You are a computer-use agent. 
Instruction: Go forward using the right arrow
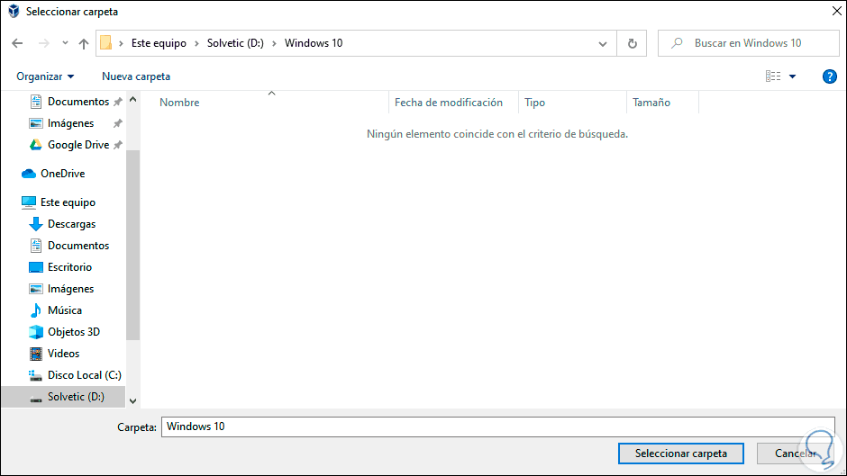(x=44, y=43)
